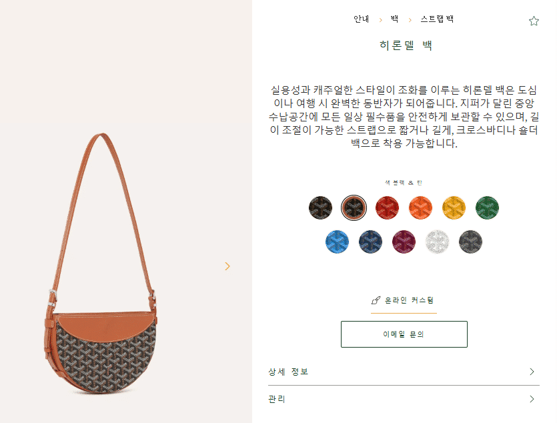Open 스트랩 백 breadcrumb category

[x=437, y=19]
